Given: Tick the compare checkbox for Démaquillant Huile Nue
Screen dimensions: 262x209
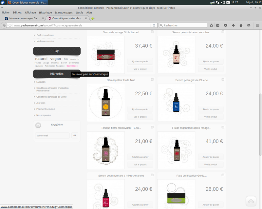Looking at the screenshot, I should 152,79.
